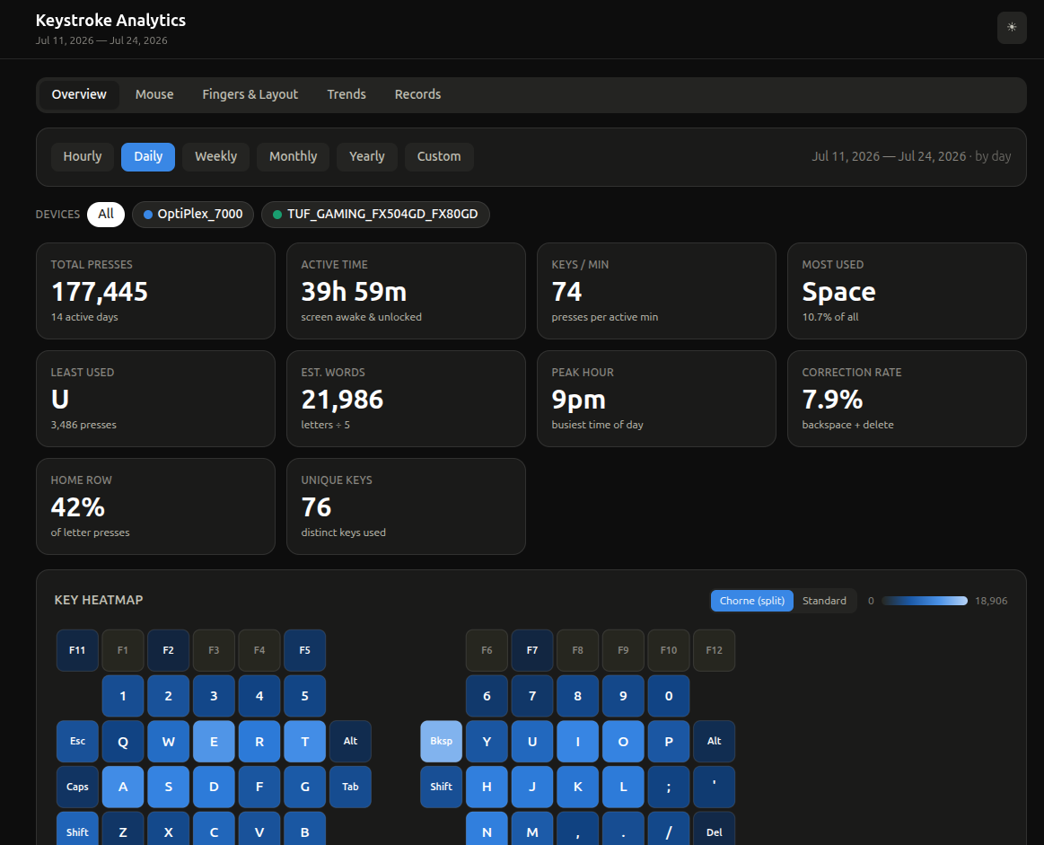This screenshot has height=845, width=1044.
Task: Select the F11 key tile
Action: coord(77,650)
